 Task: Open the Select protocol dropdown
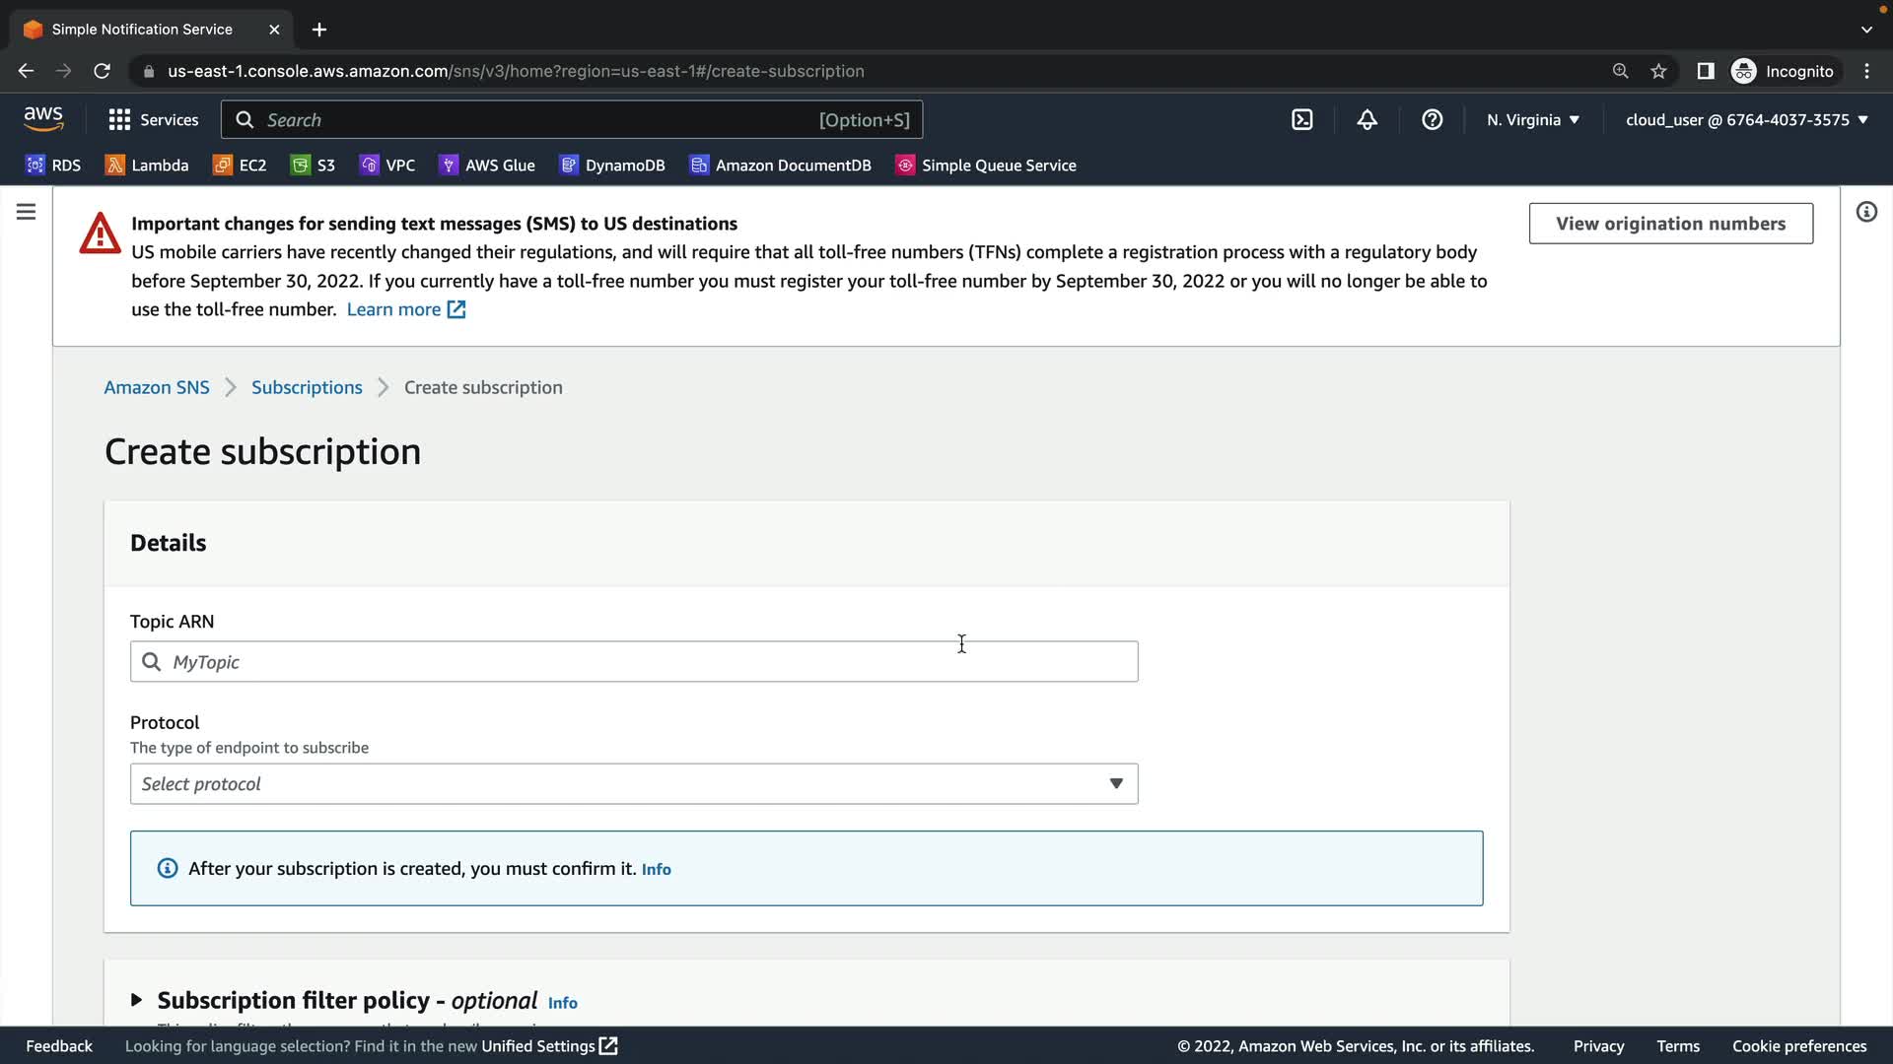point(633,784)
